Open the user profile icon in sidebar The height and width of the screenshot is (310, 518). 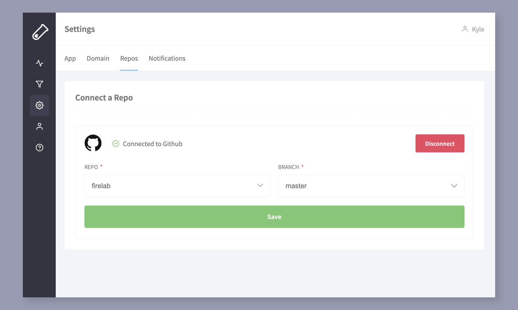40,126
